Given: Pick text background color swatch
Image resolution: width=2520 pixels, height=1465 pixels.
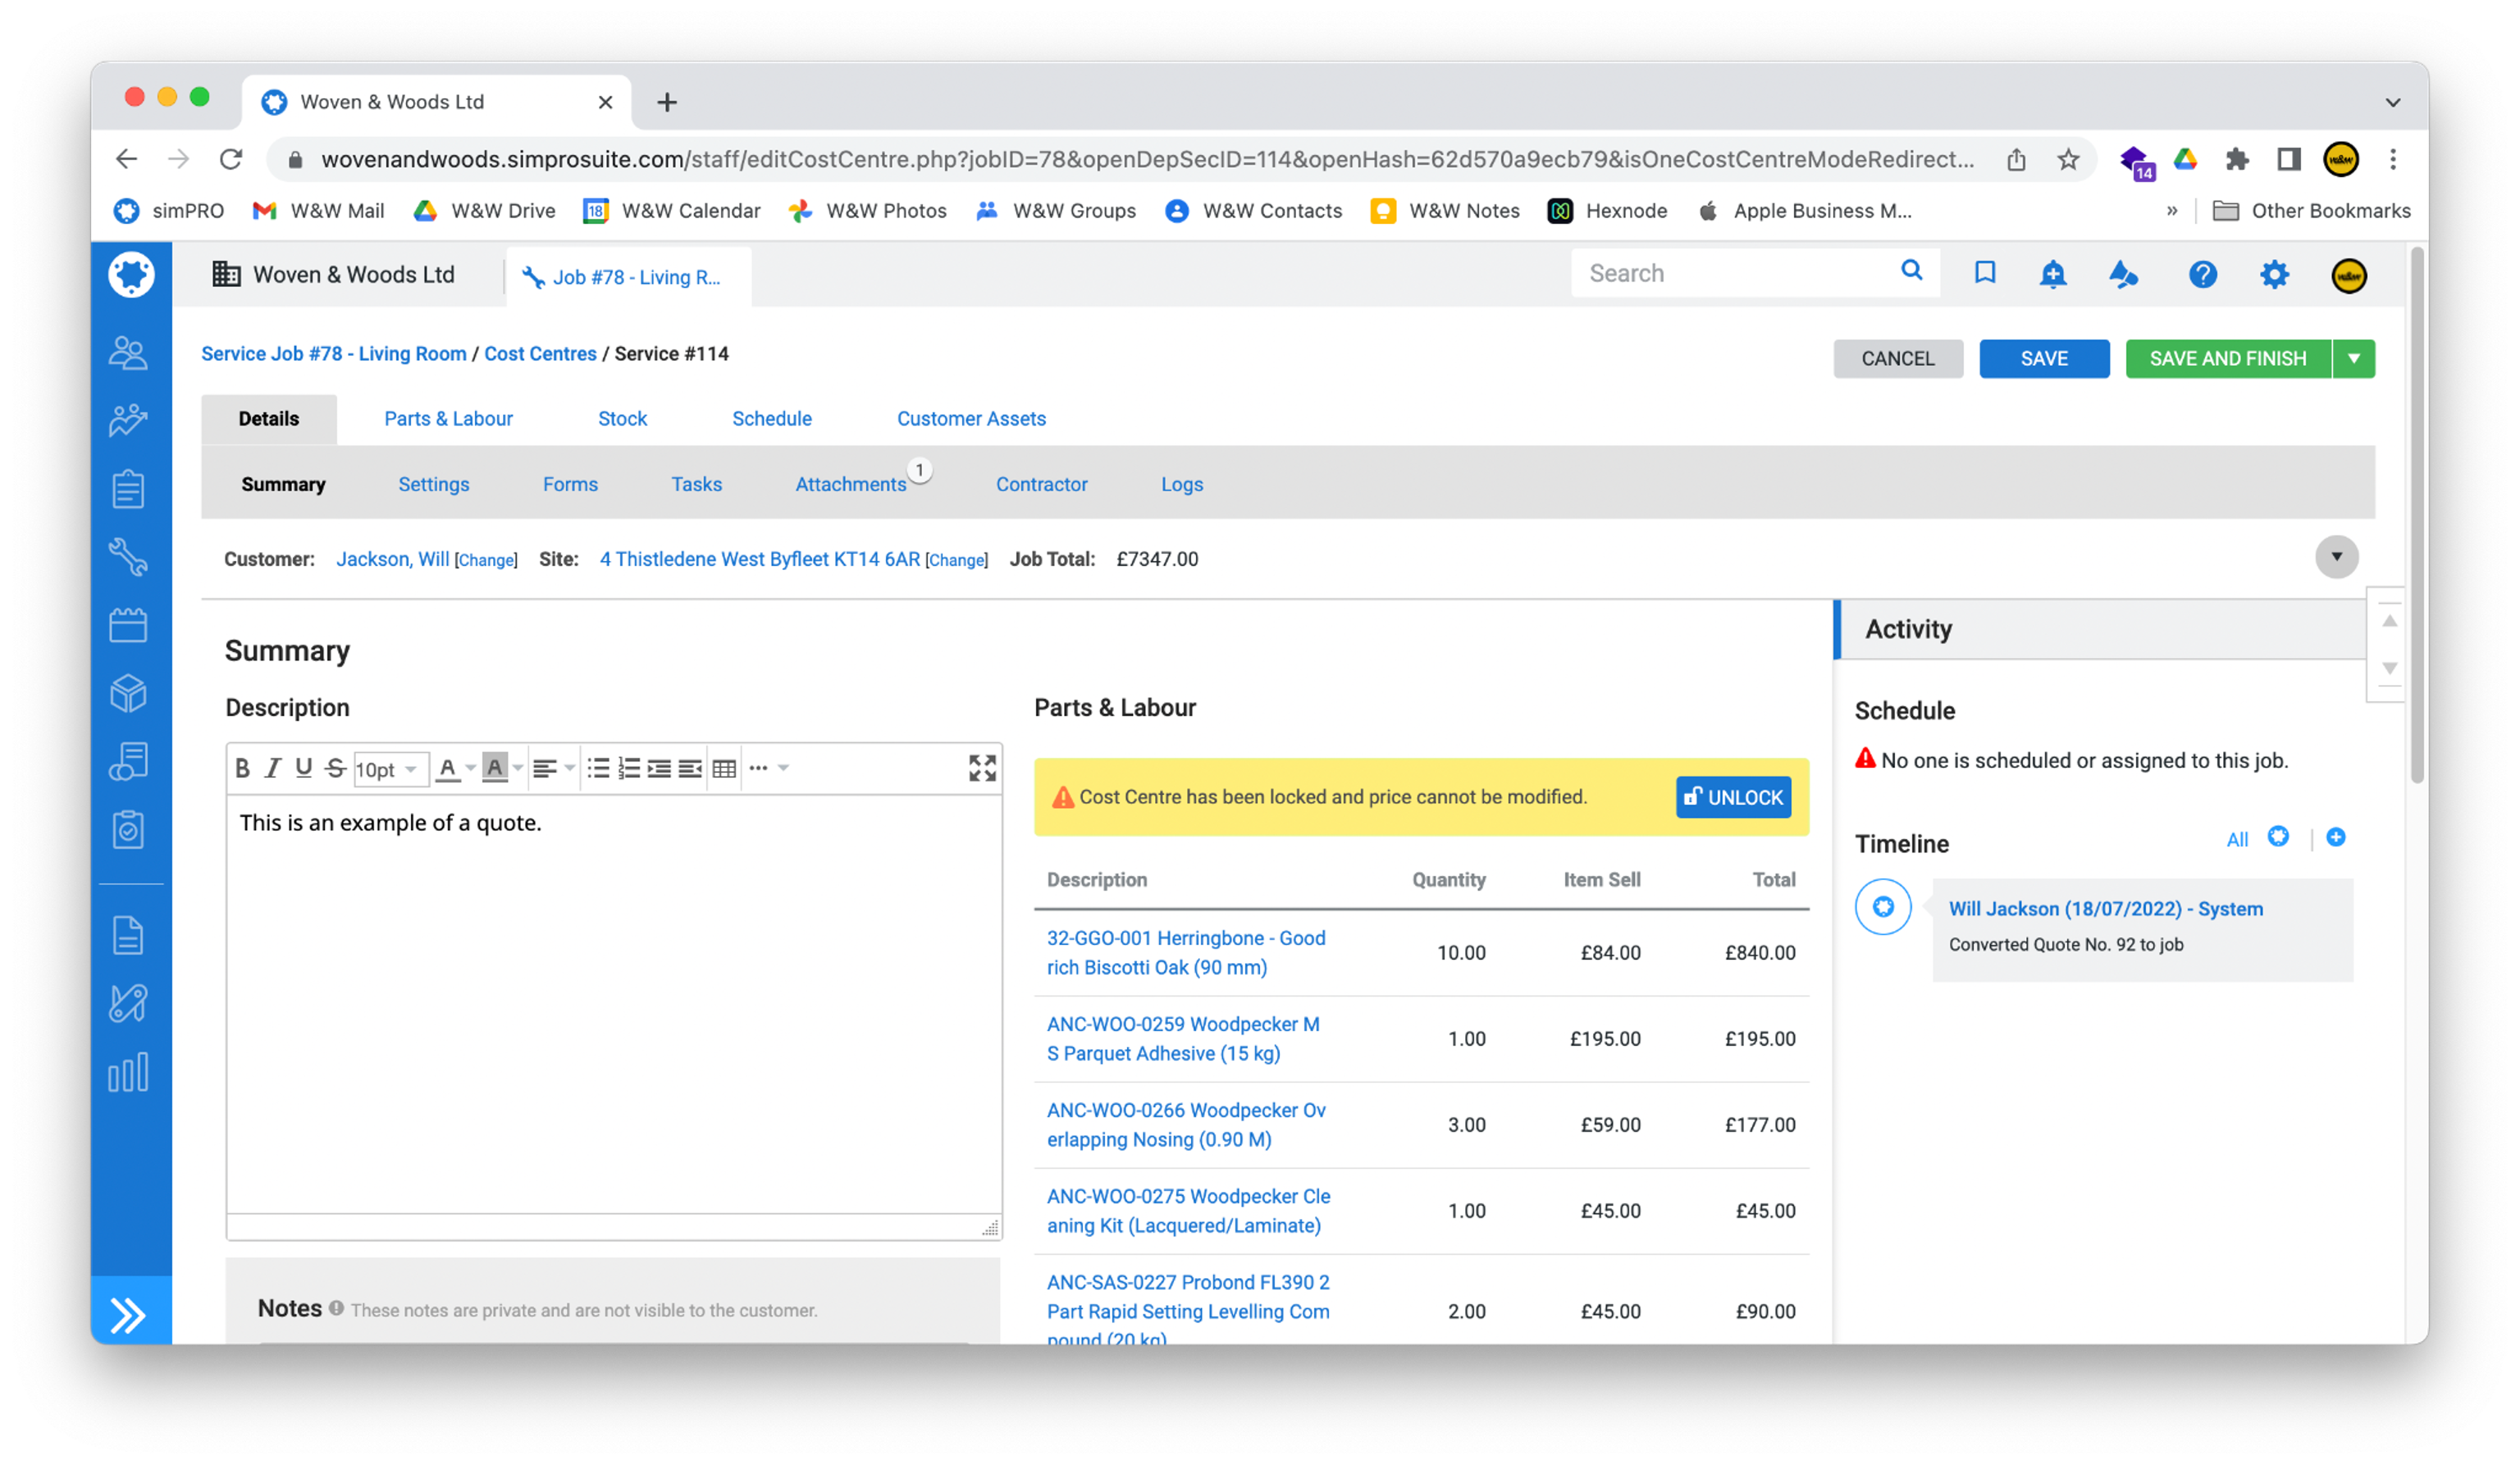Looking at the screenshot, I should [x=494, y=768].
